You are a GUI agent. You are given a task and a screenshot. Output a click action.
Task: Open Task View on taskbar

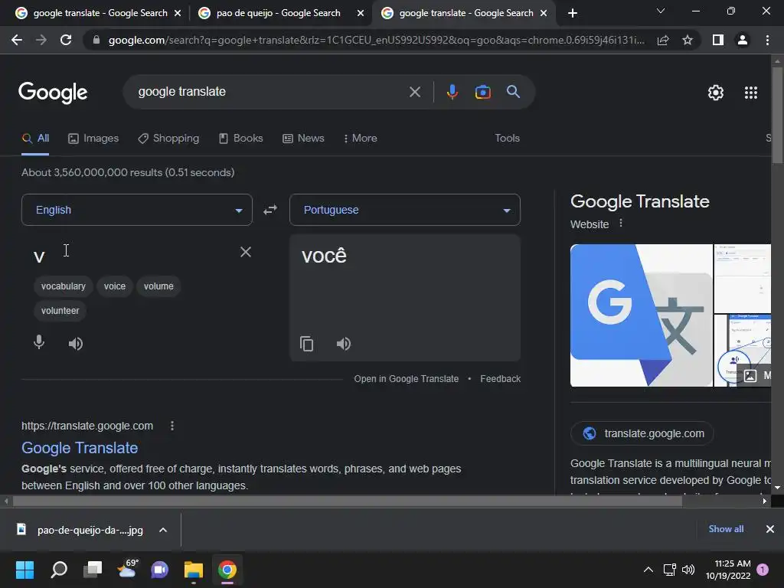click(x=93, y=570)
